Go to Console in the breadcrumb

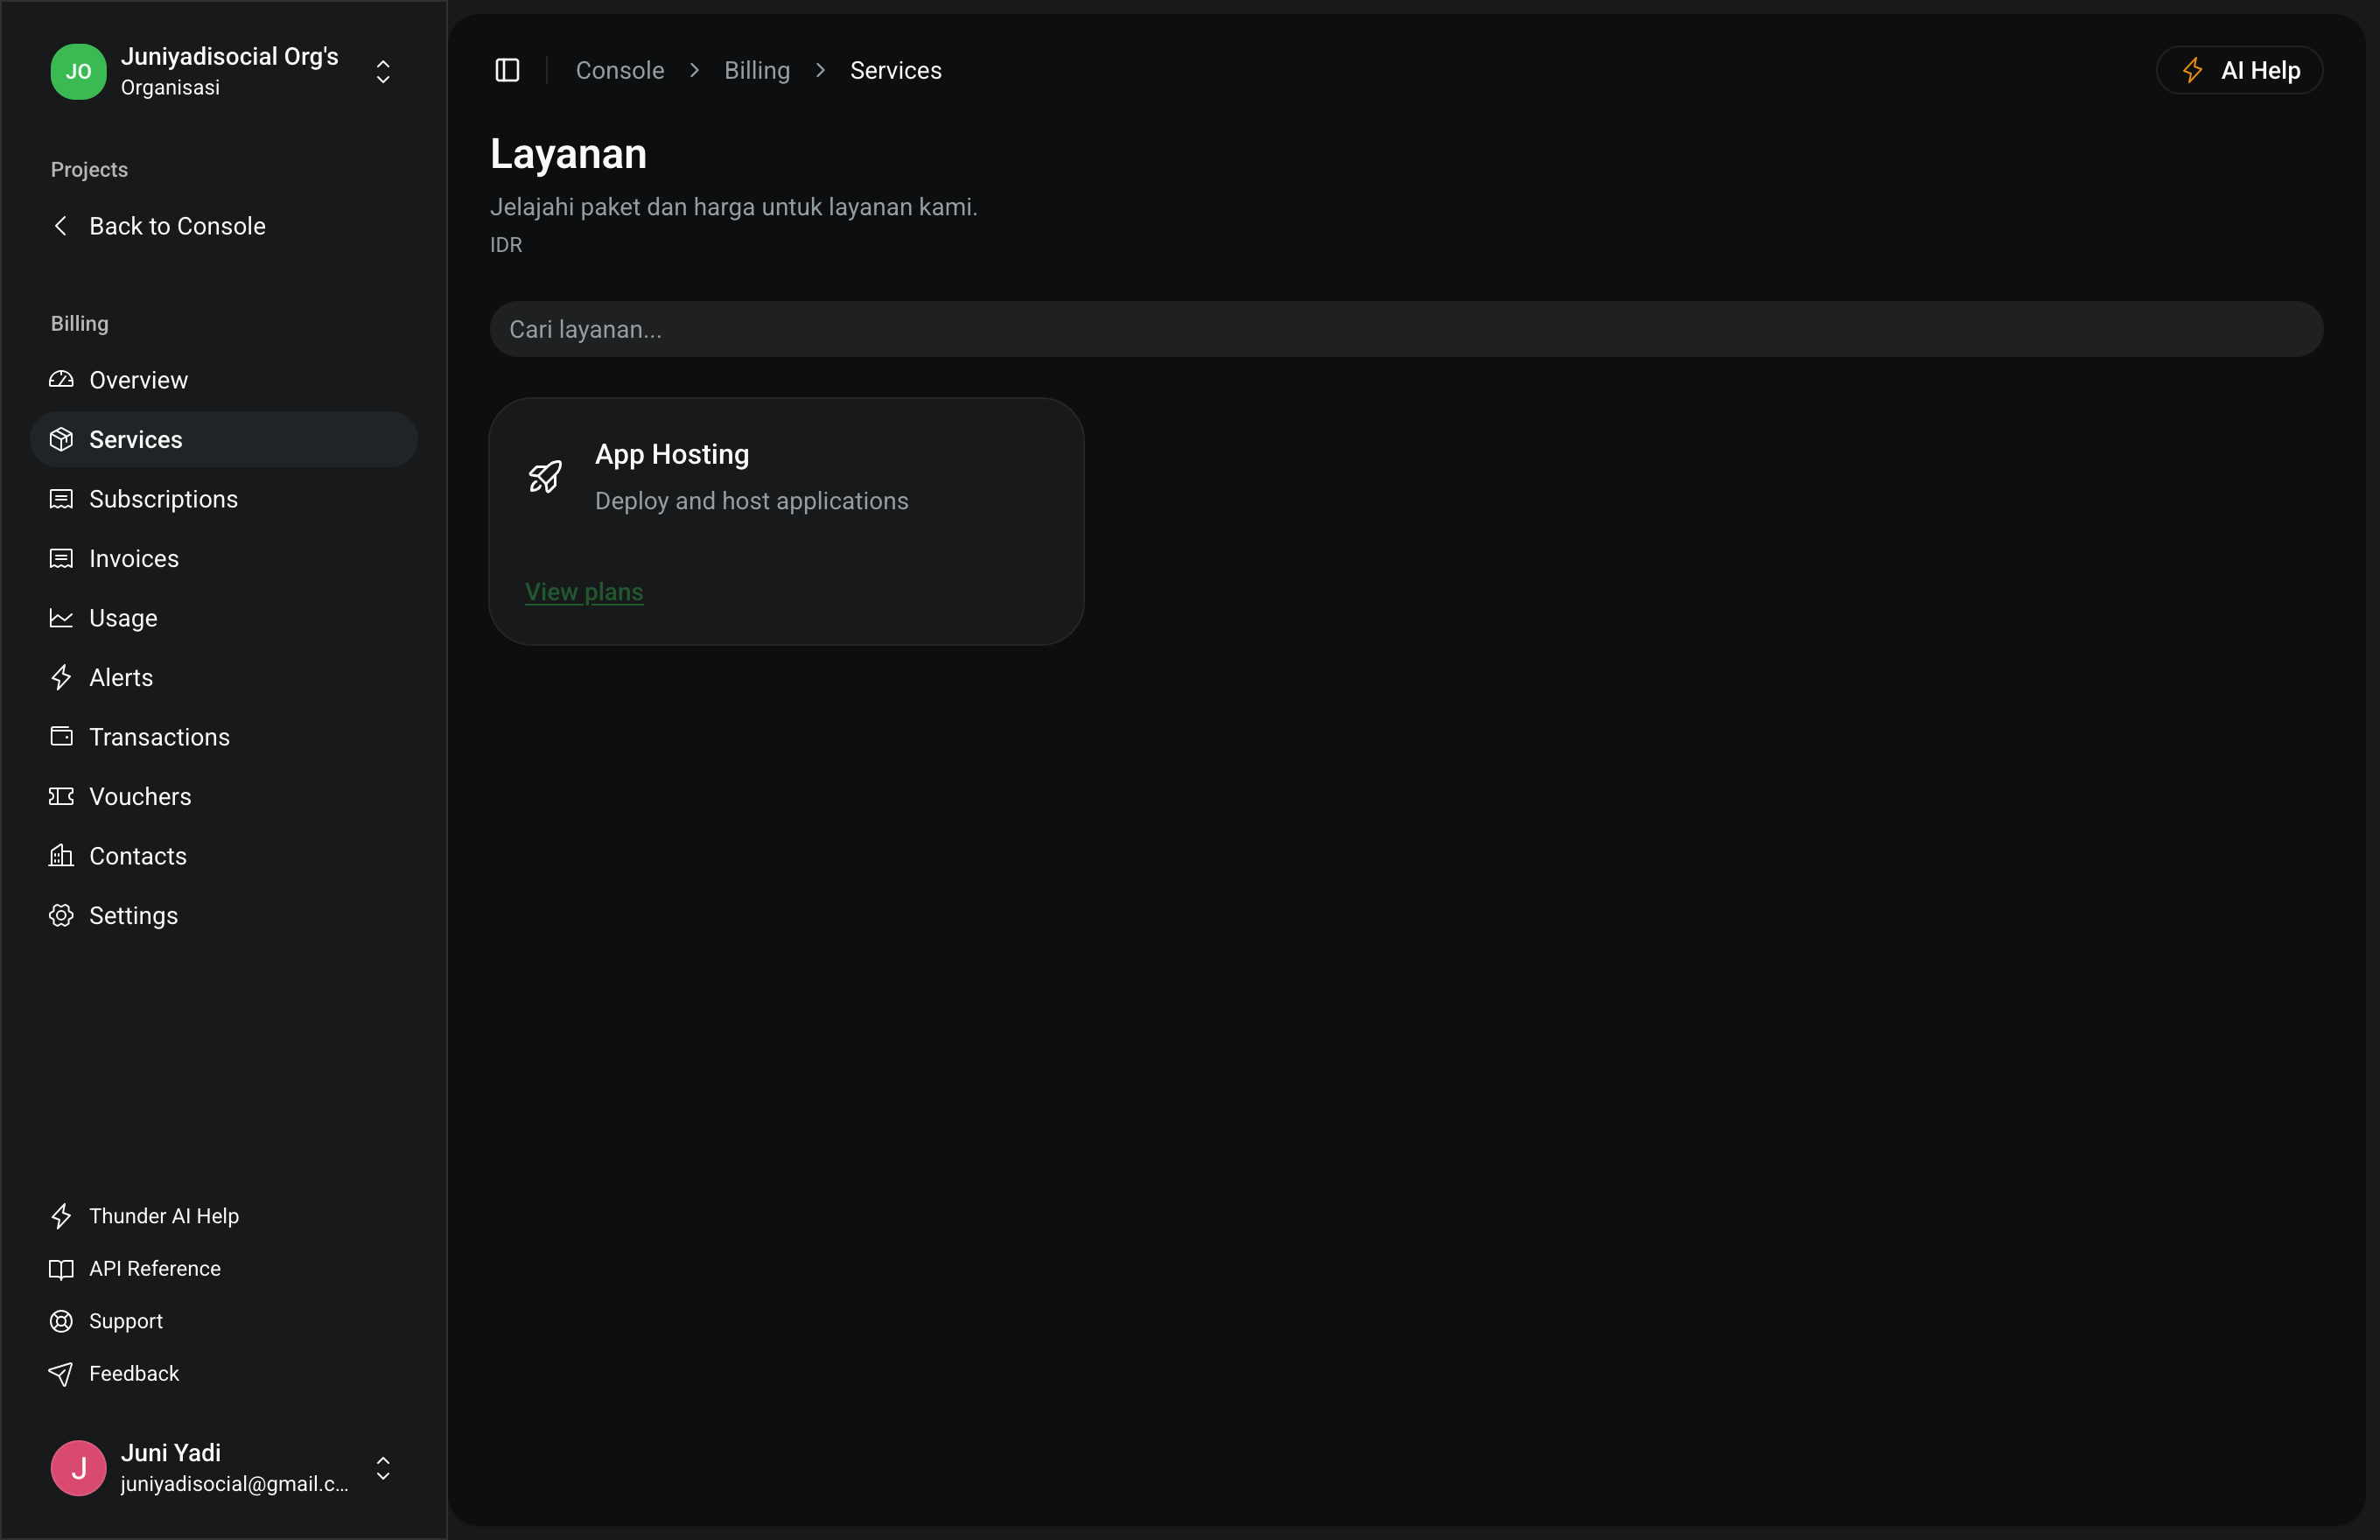coord(620,70)
